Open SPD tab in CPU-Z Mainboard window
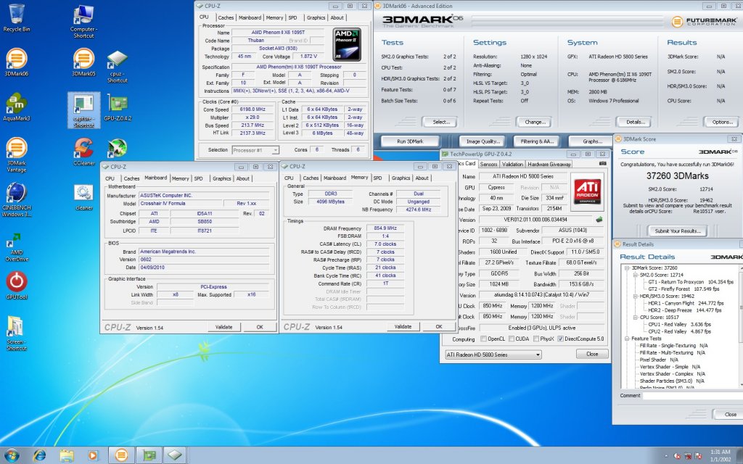The width and height of the screenshot is (743, 464). point(199,178)
